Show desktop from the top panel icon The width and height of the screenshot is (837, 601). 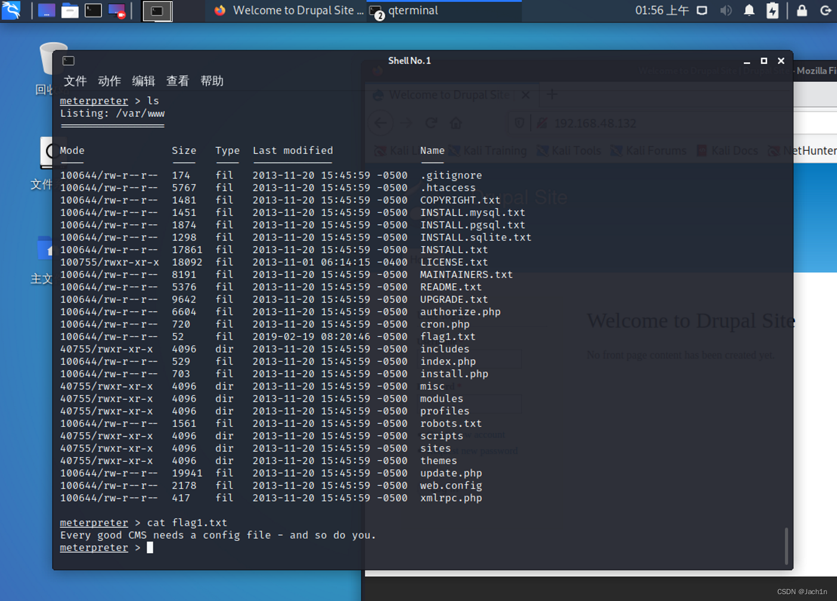47,11
